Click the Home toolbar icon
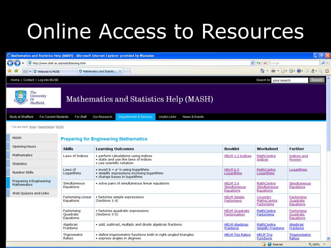This screenshot has width=331, height=248. click(262, 71)
